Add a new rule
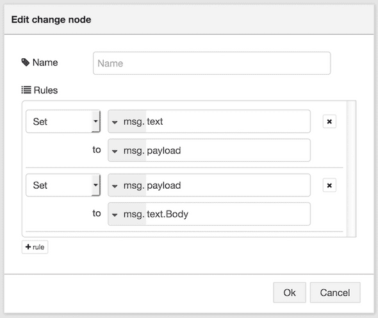Image resolution: width=378 pixels, height=318 pixels. [x=35, y=247]
